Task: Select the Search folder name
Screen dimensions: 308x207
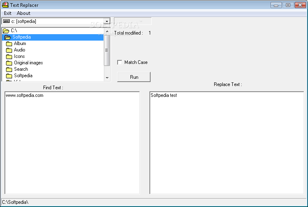Action: pyautogui.click(x=21, y=69)
